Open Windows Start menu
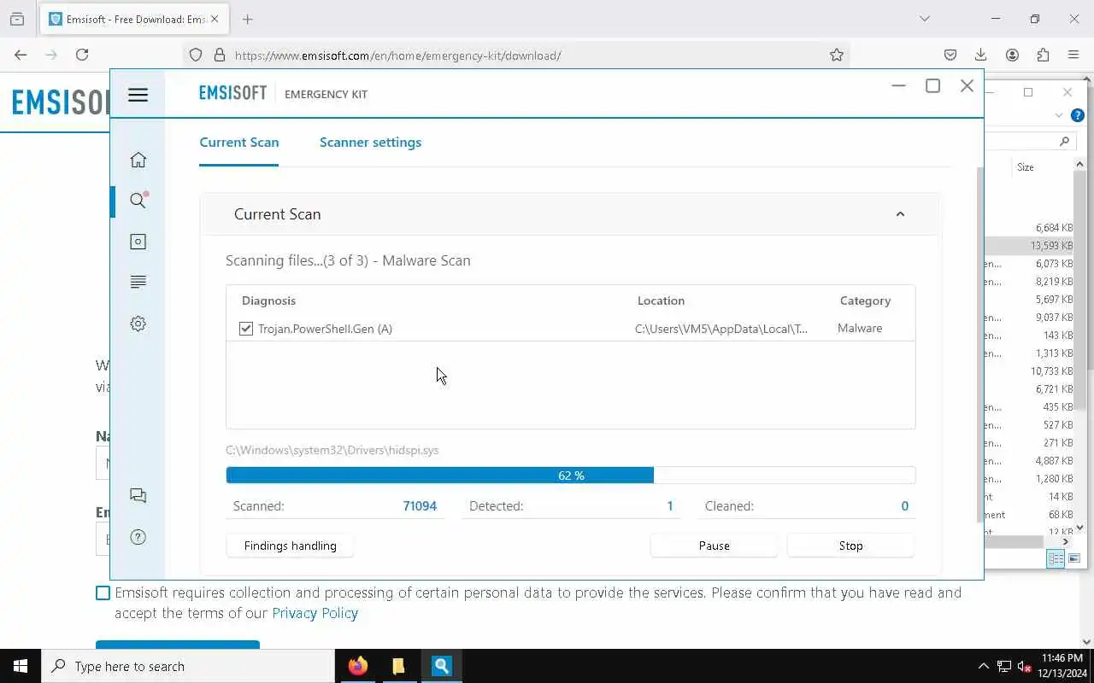This screenshot has height=683, width=1094. (x=21, y=666)
